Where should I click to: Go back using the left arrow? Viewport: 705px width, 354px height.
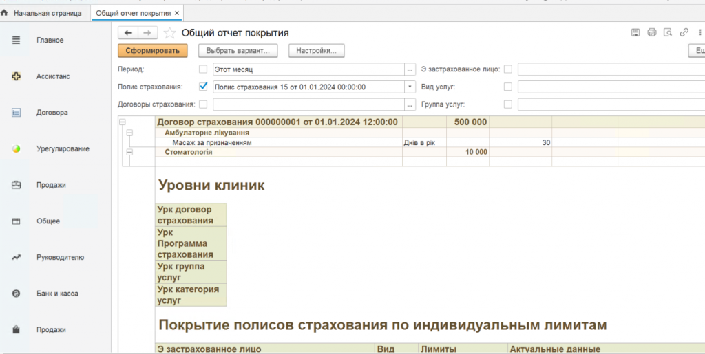click(x=128, y=33)
